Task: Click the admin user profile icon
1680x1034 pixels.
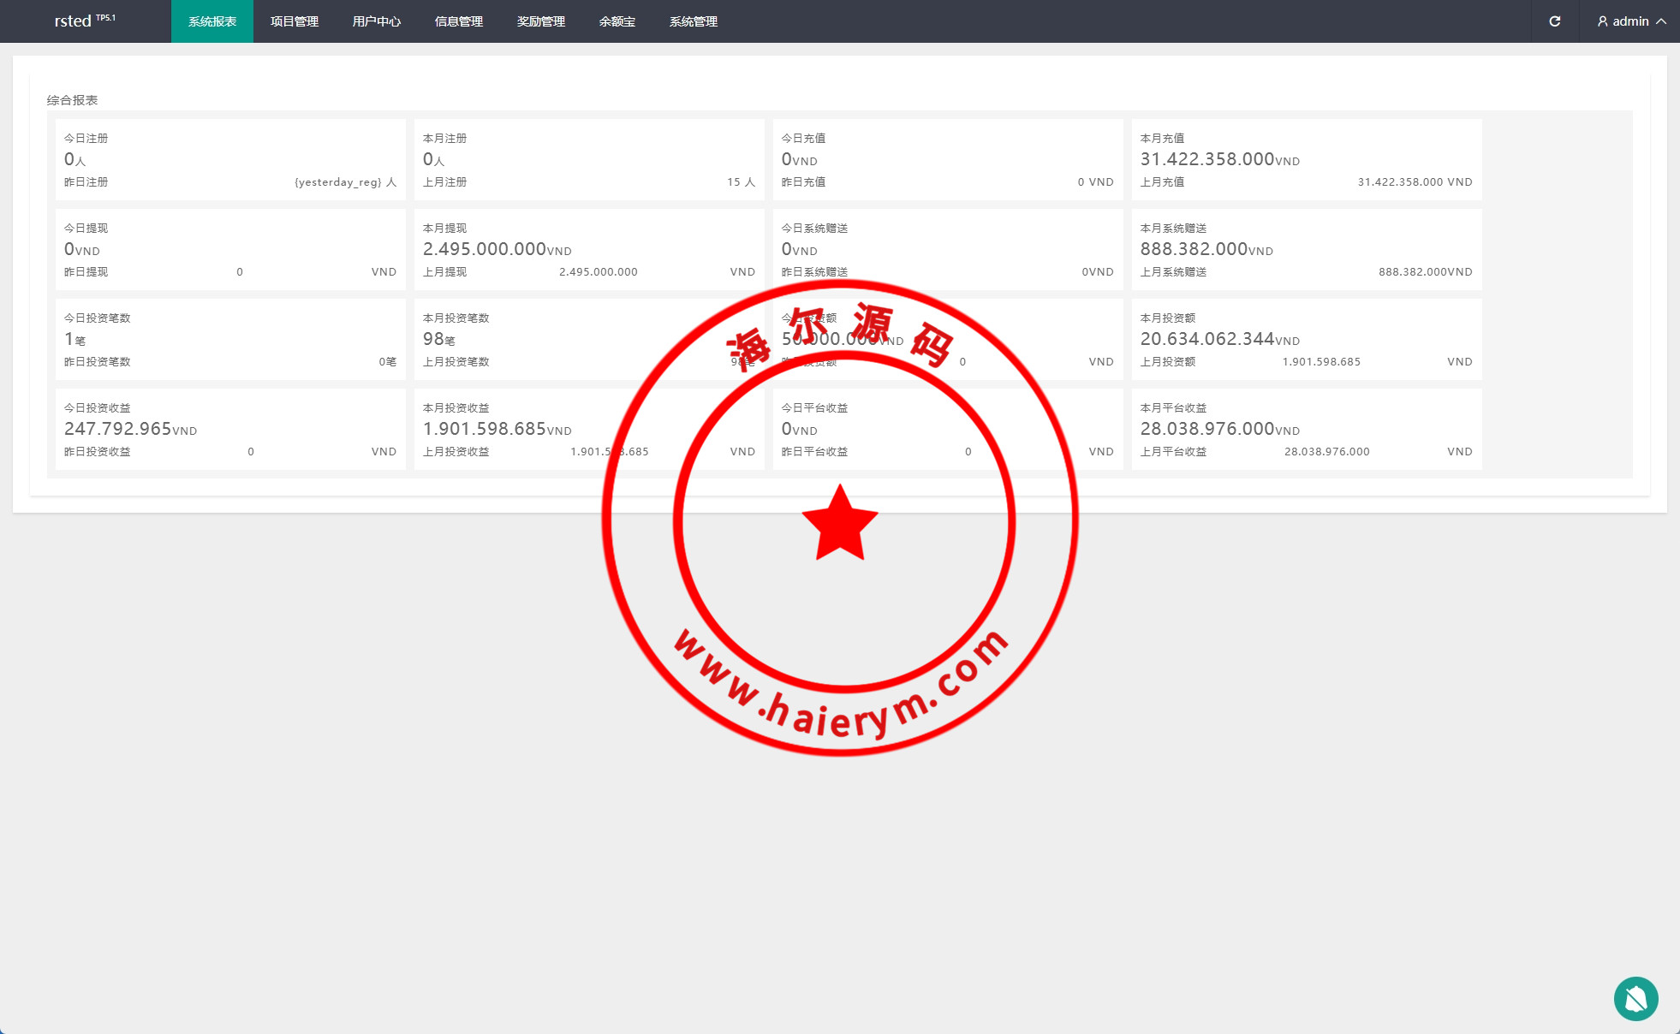Action: [1602, 21]
